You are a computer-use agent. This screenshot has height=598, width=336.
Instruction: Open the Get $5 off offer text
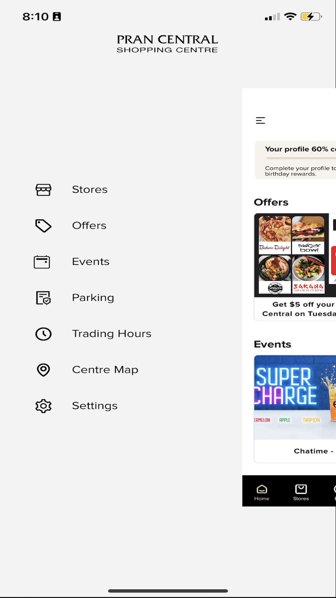[x=300, y=309]
